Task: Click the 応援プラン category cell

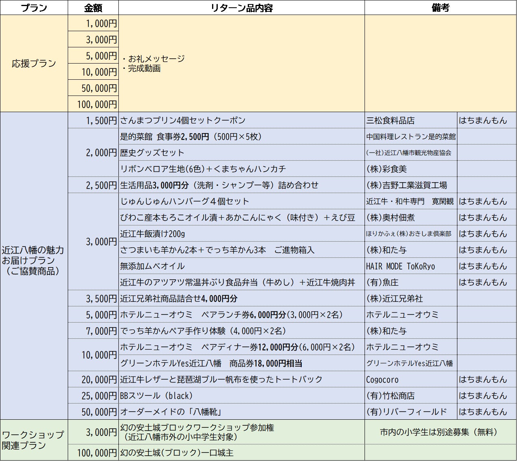Action: click(x=34, y=64)
